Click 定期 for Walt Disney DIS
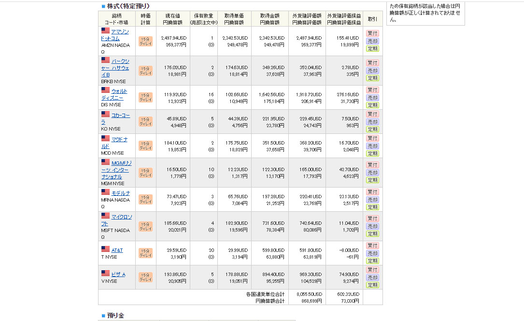The image size is (524, 321). point(372,105)
